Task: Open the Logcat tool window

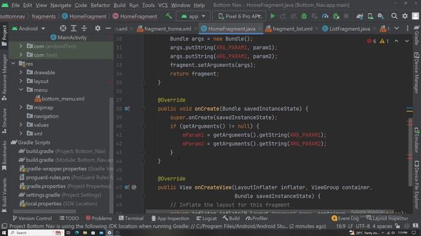Action: coord(207,218)
